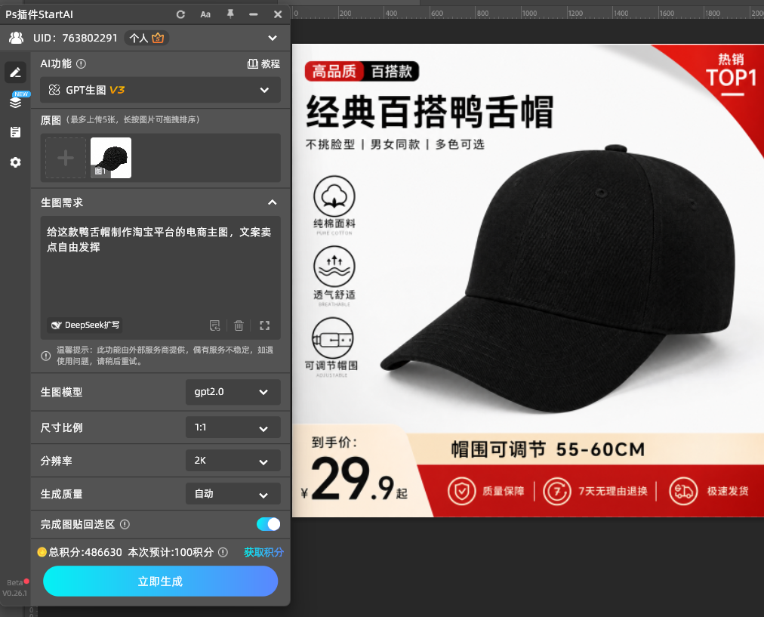The width and height of the screenshot is (764, 617).
Task: Click the 质量保障 shield icon on canvas
Action: [461, 492]
